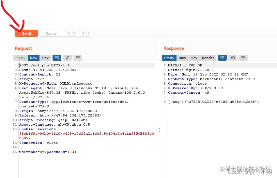The height and width of the screenshot is (178, 277).
Task: Select the Request Pretty tab
Action: click(20, 58)
